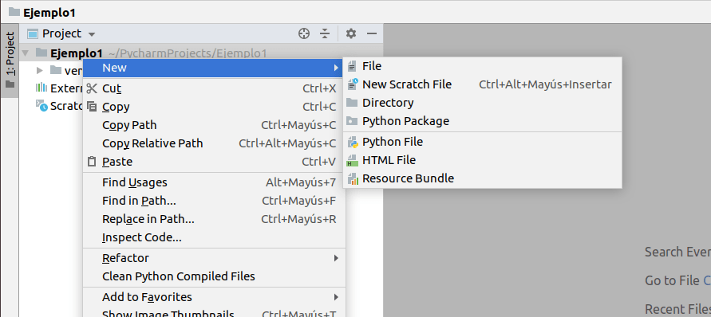The image size is (711, 317).
Task: Click the Scratches clock icon
Action: click(41, 105)
